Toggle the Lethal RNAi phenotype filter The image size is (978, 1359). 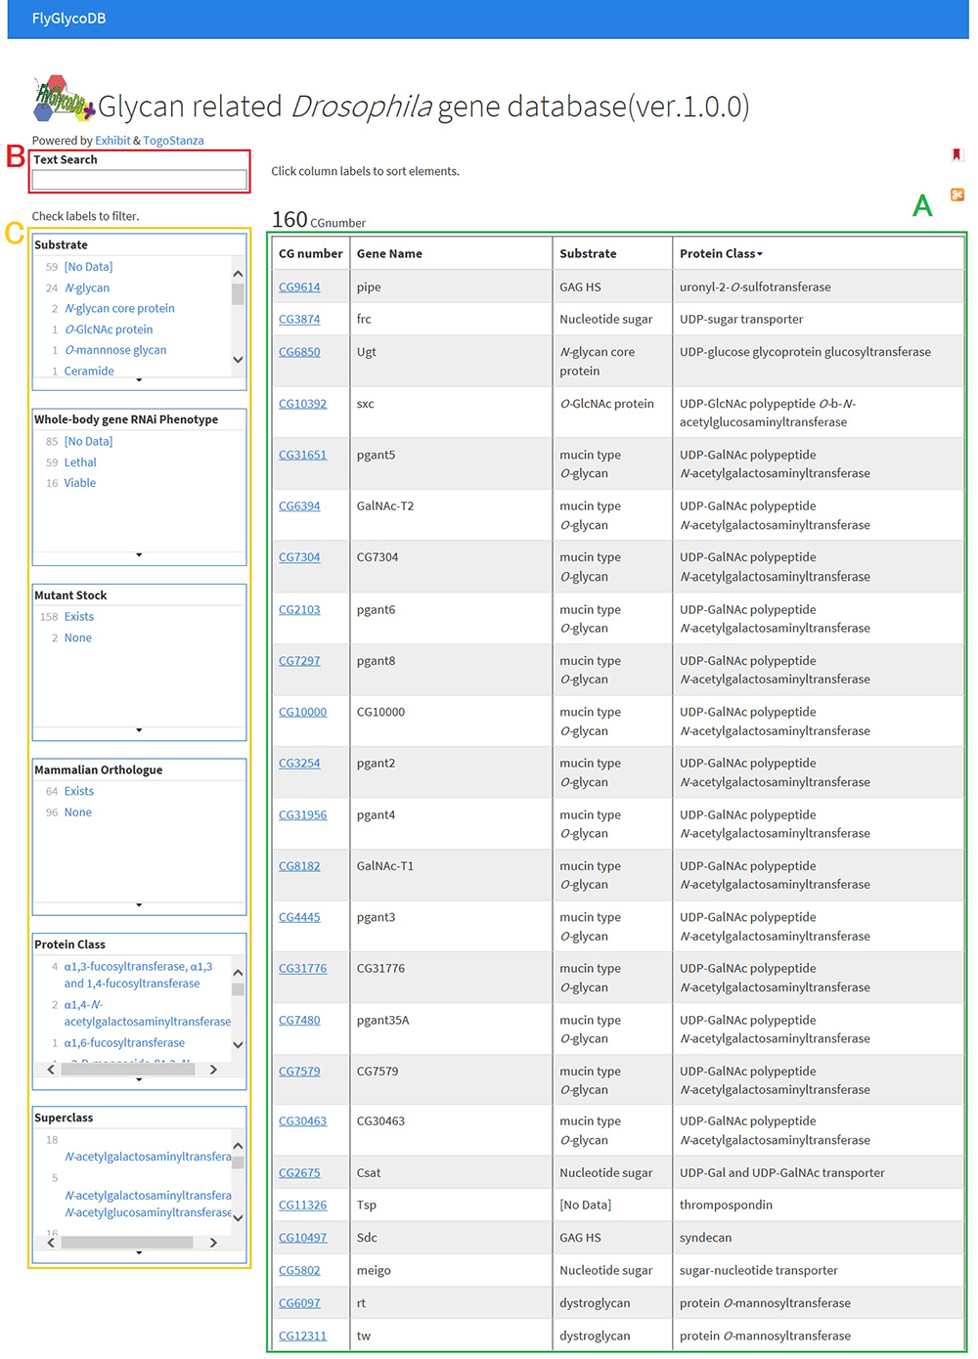80,462
